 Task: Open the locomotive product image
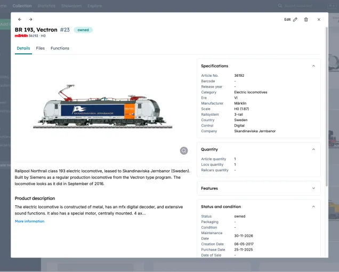click(x=103, y=107)
